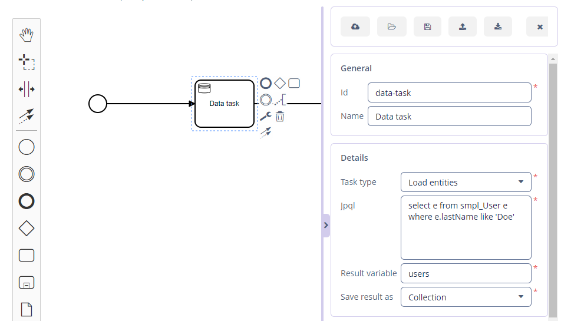Create a gateway from the palette diamond
Screen dimensions: 561x321
pos(27,229)
